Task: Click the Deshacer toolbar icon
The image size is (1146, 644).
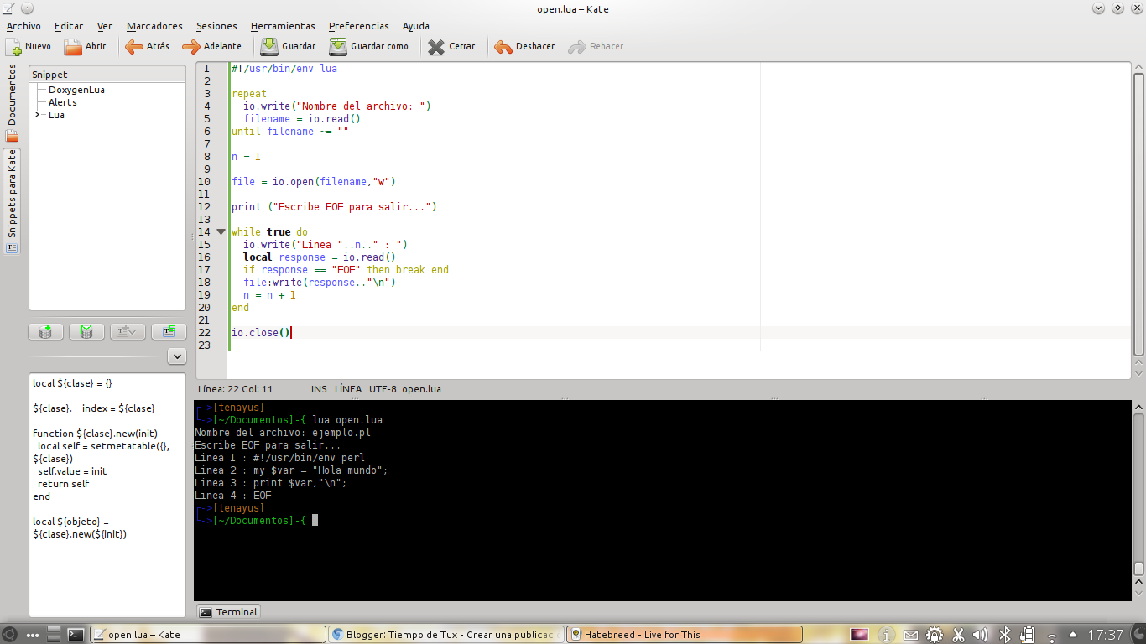Action: [x=523, y=46]
